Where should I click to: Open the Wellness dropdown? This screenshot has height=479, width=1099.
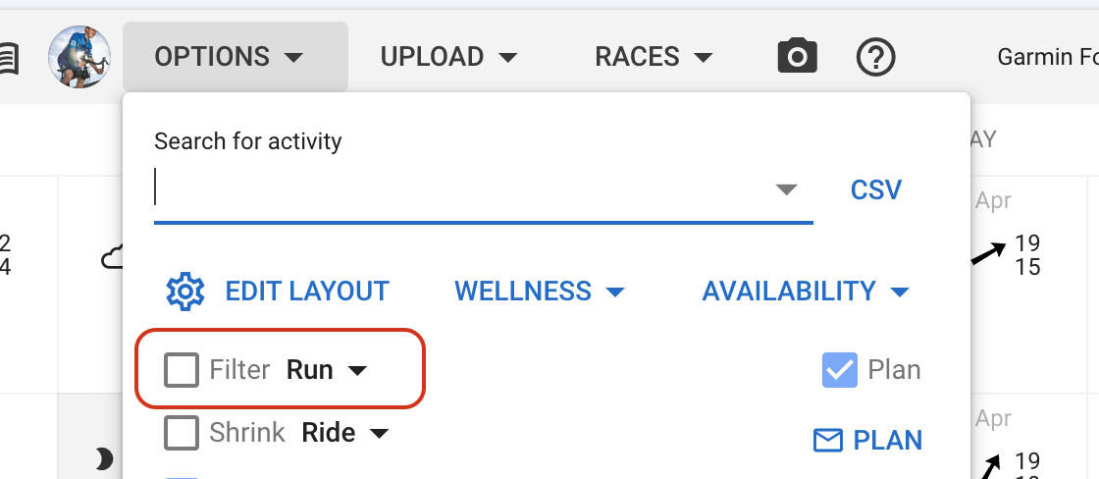tap(540, 292)
